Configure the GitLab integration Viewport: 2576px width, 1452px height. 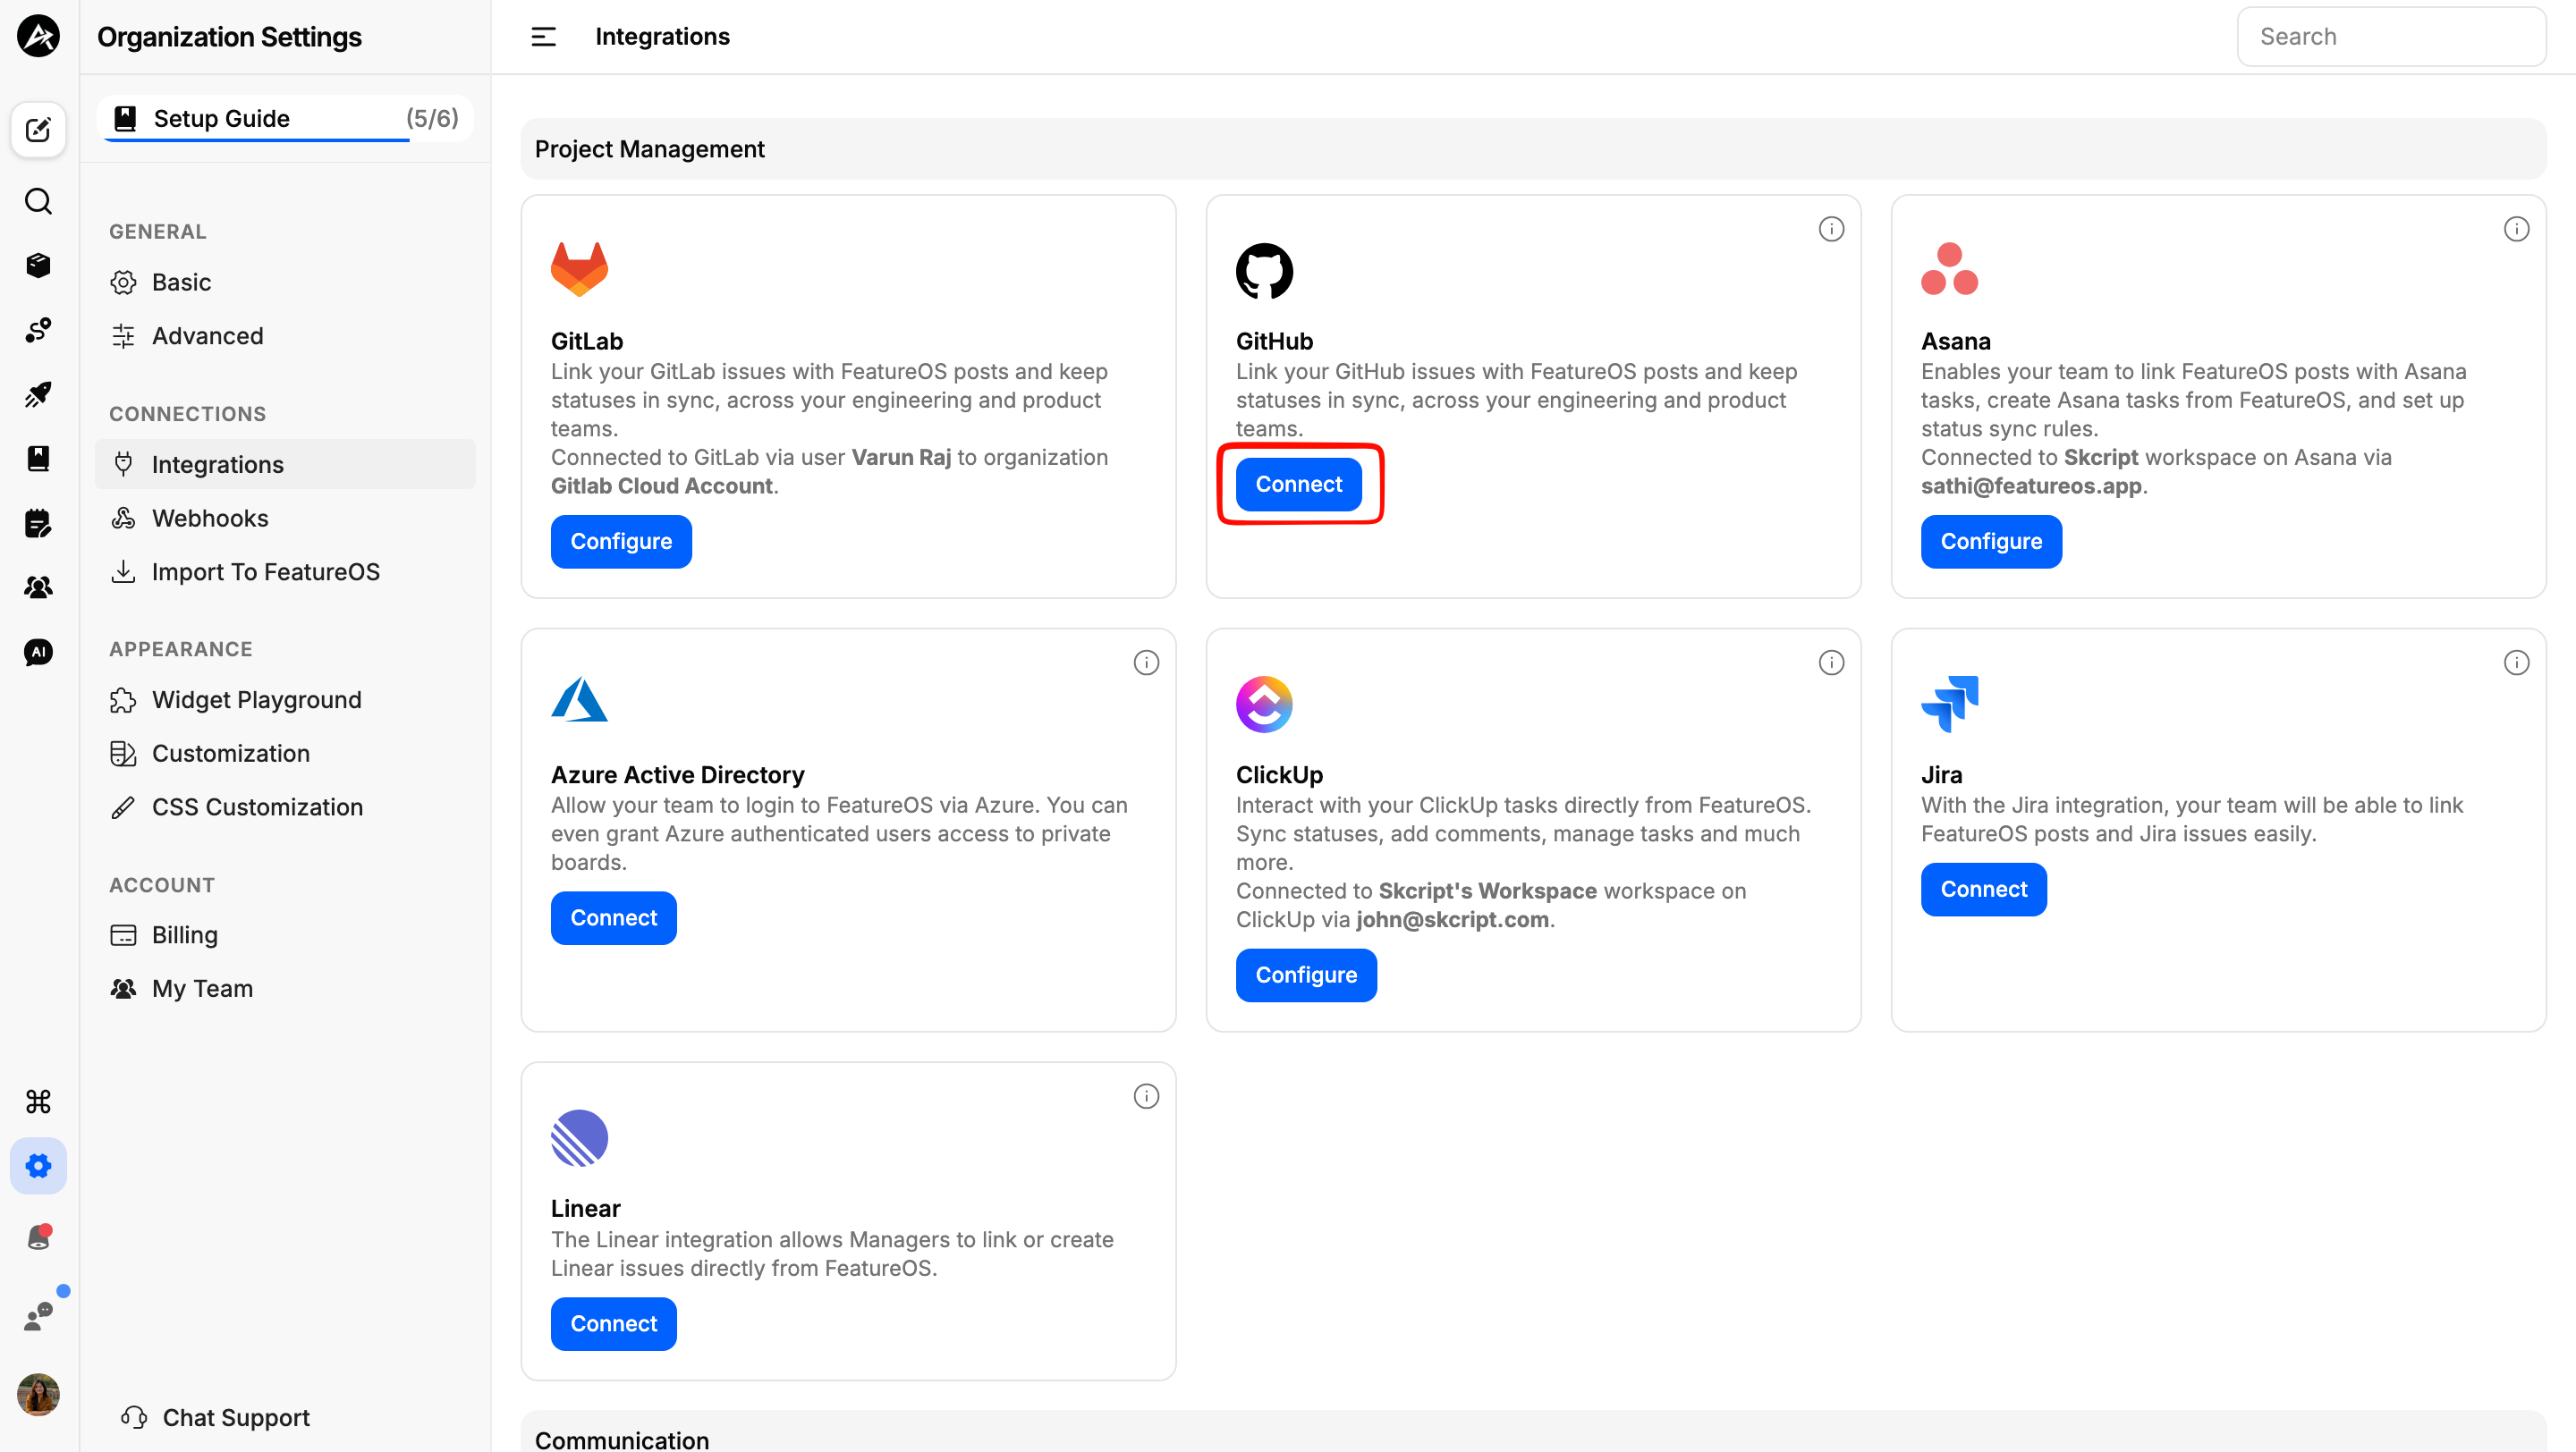(x=621, y=542)
